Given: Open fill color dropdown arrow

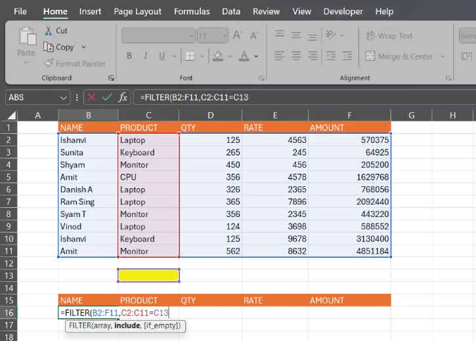Looking at the screenshot, I should coord(230,56).
